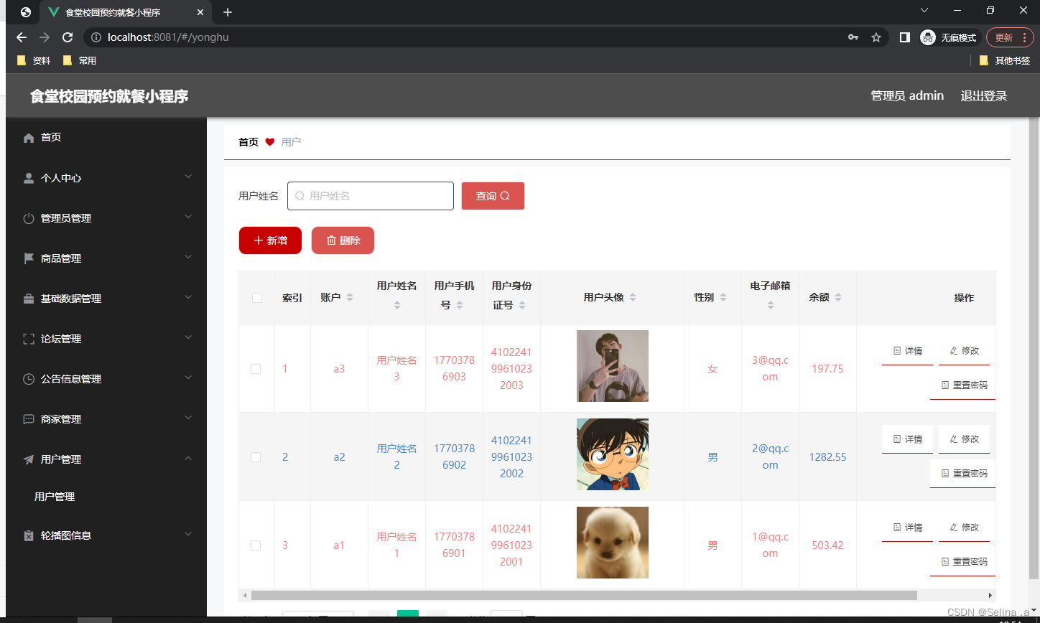The width and height of the screenshot is (1040, 623).
Task: Expand the 商品管理 menu chevron
Action: [x=188, y=257]
